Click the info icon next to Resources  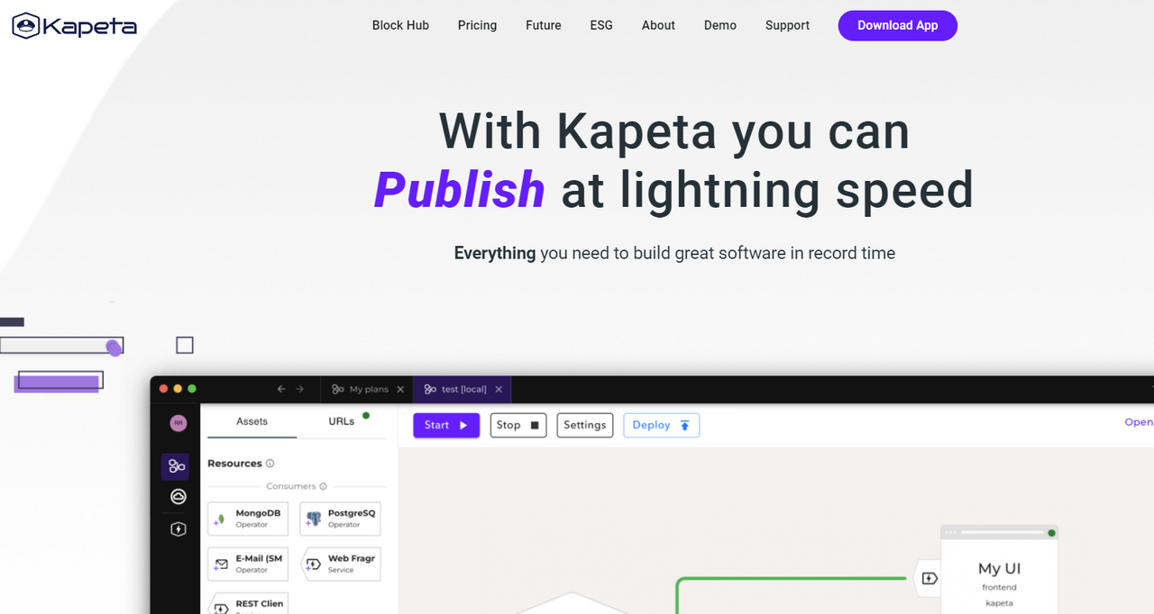270,464
